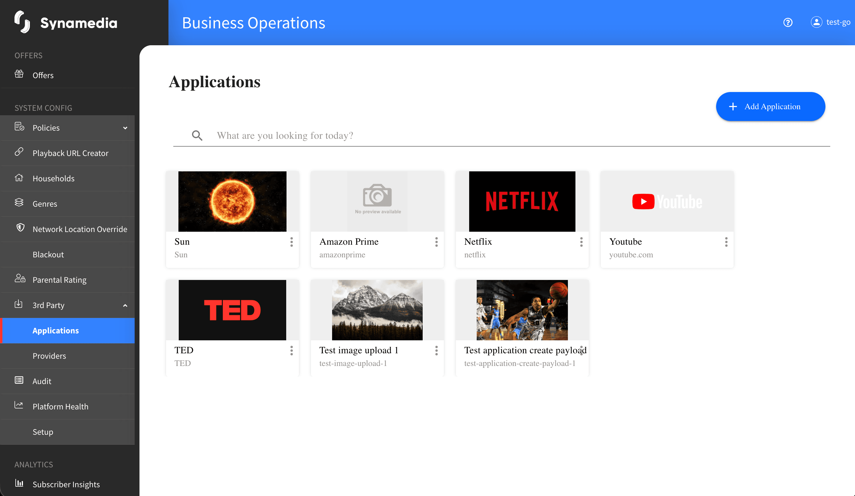Open the TED logo thumbnail

click(x=232, y=310)
